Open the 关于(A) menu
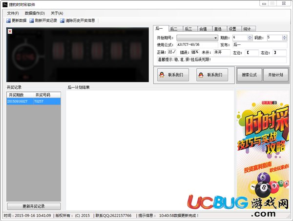 point(57,13)
